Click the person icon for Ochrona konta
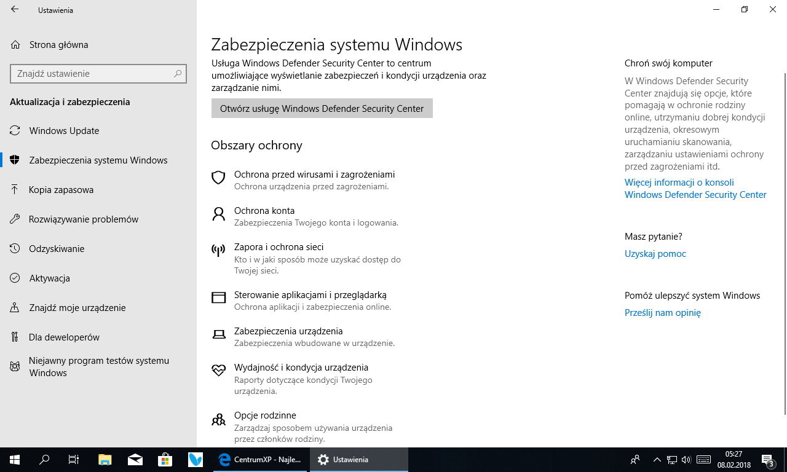 click(218, 214)
